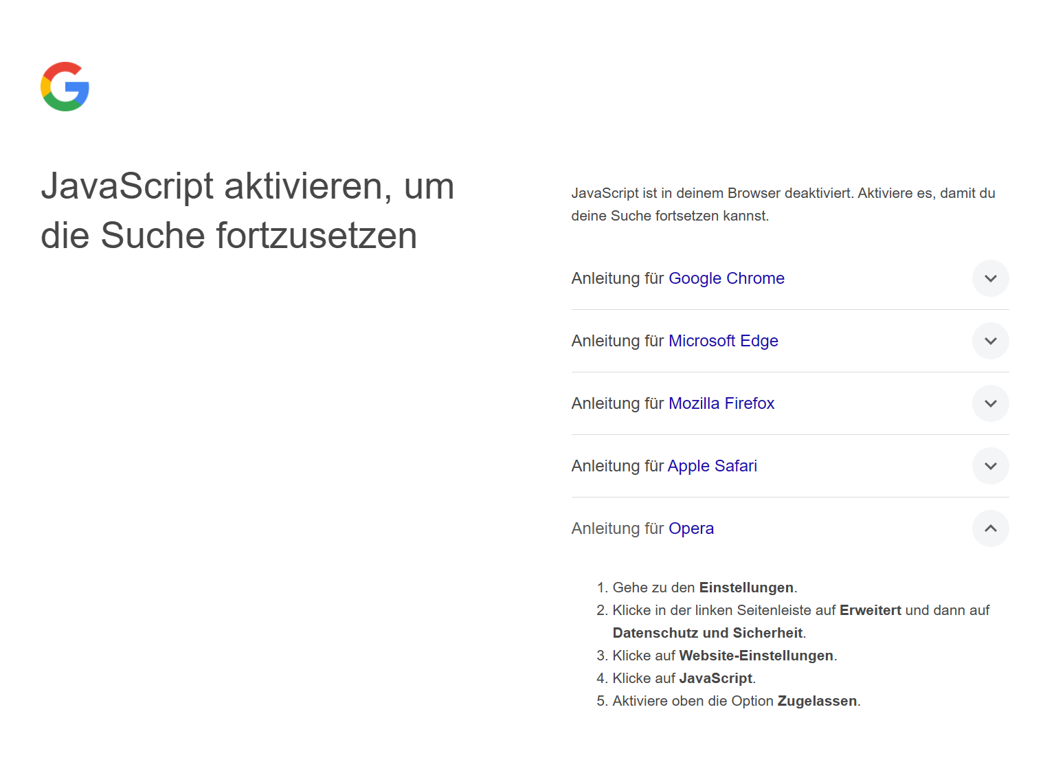Viewport: 1043px width, 782px height.
Task: Click step 'Klicke auf Website-Einstellungen'
Action: pos(725,656)
